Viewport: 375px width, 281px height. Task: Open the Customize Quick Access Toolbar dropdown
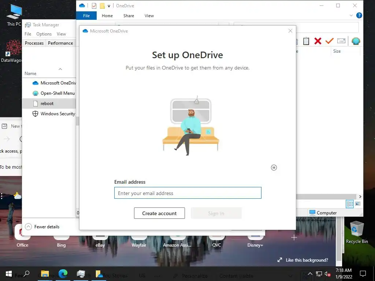pyautogui.click(x=109, y=6)
